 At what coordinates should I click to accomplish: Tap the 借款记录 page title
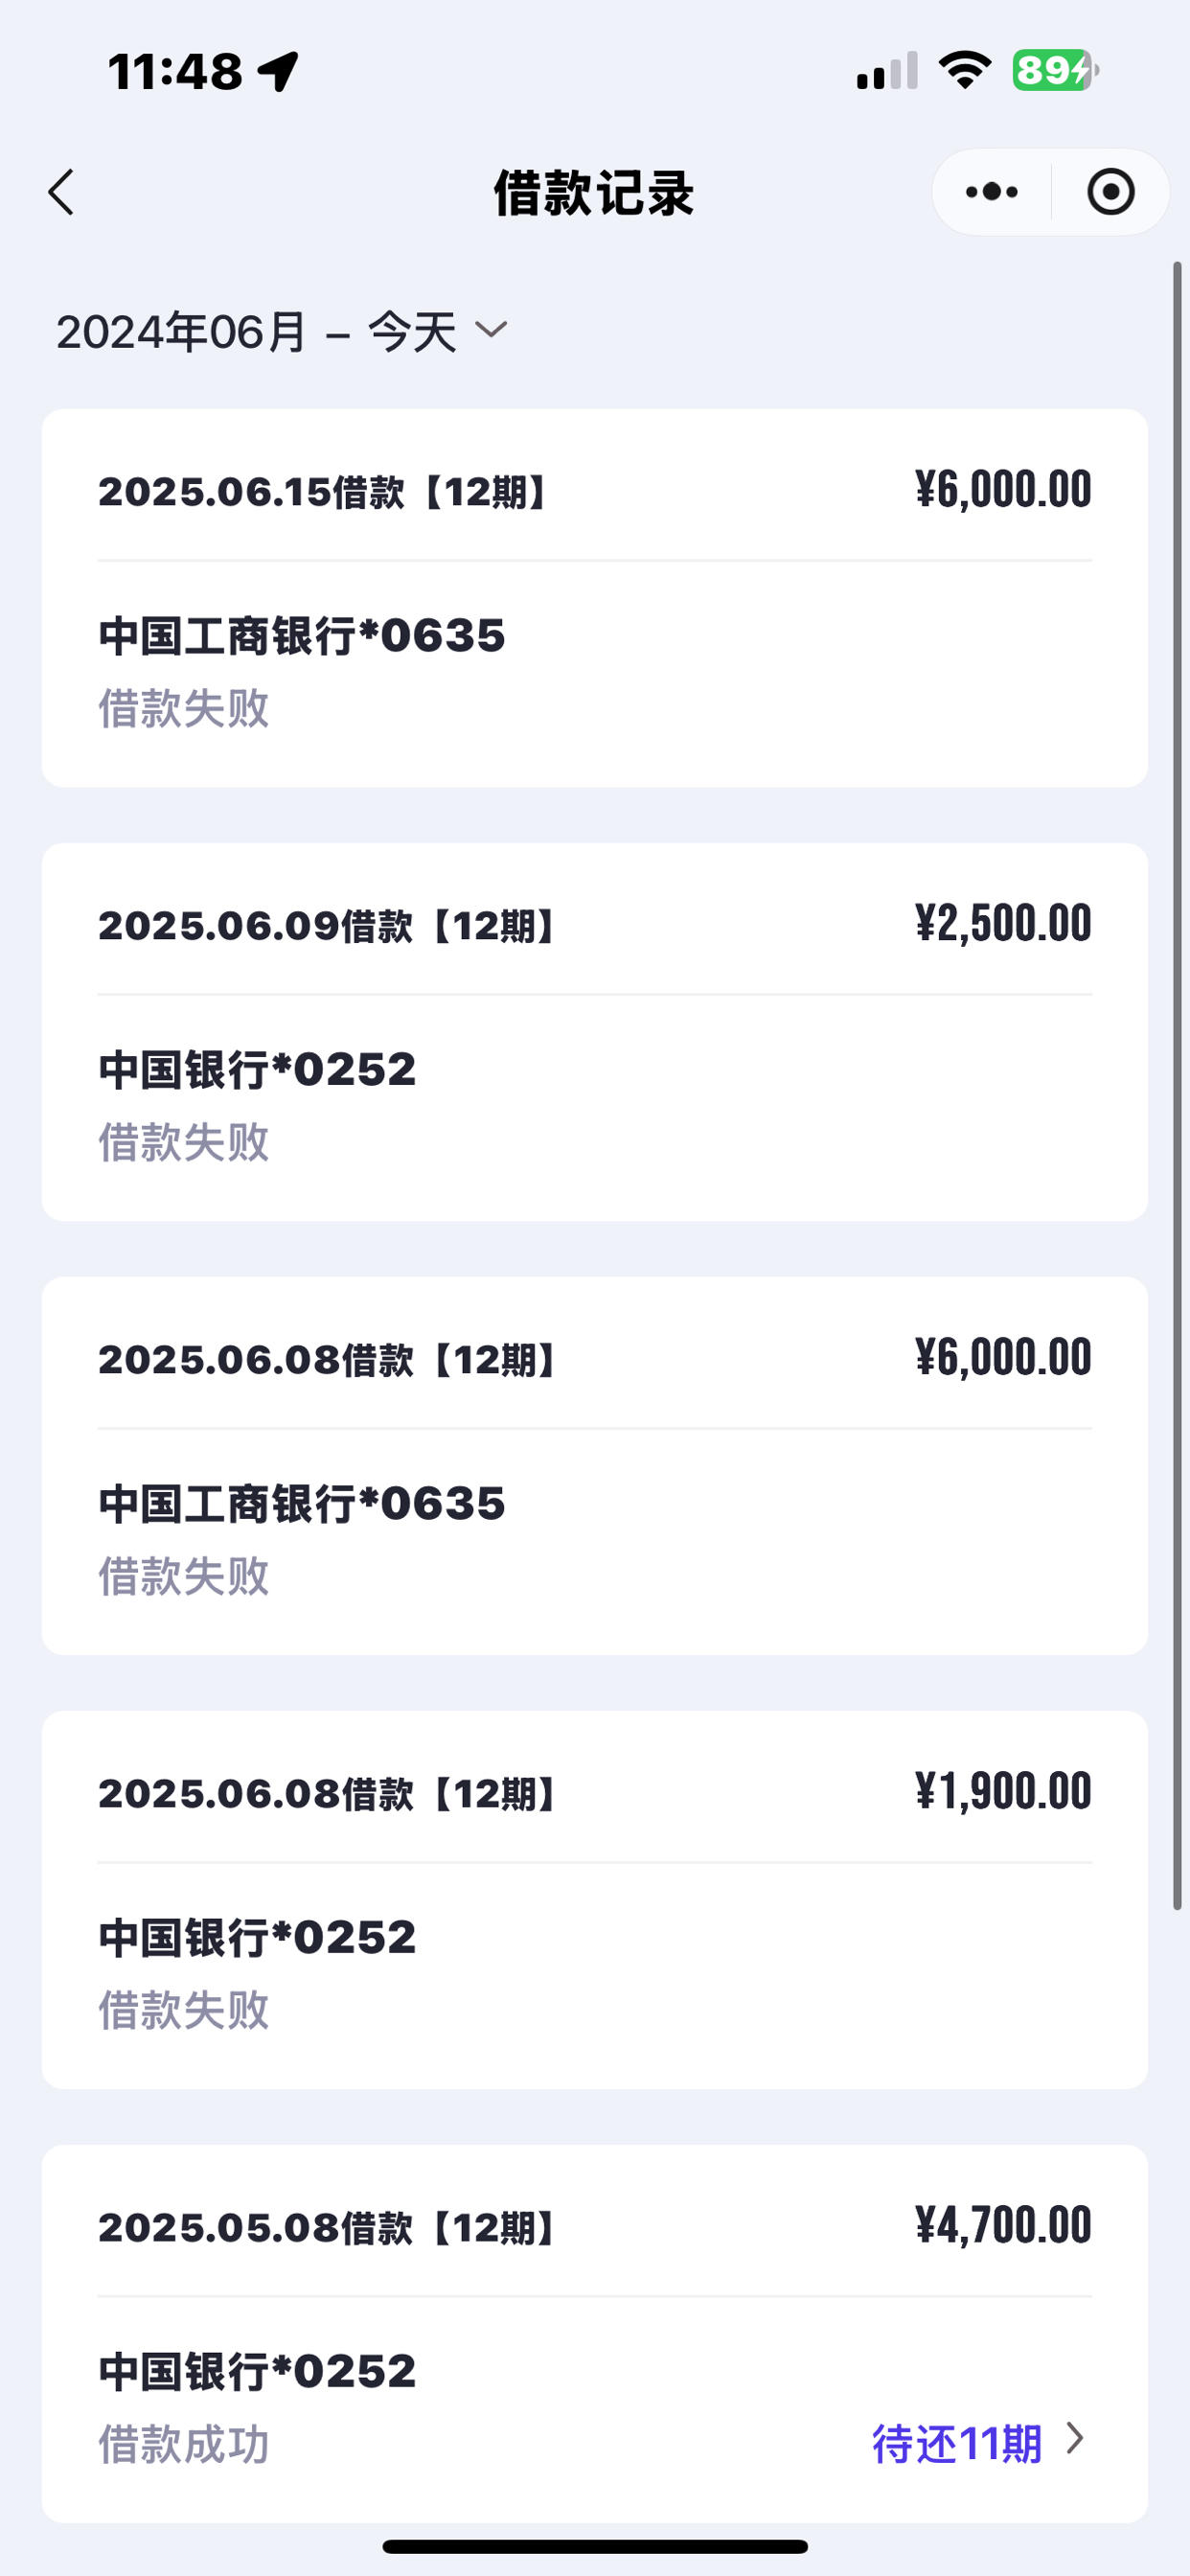tap(594, 193)
